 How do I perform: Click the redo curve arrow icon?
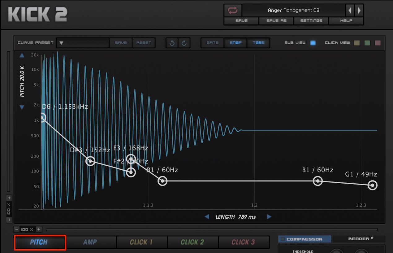(184, 43)
